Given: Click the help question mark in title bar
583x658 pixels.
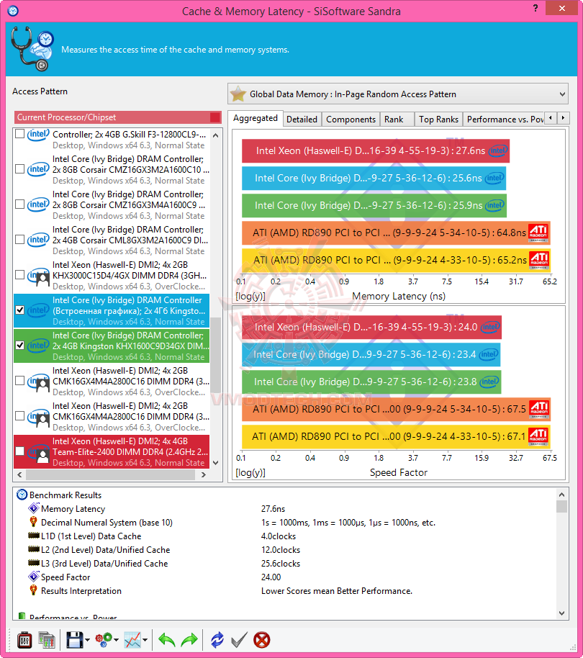Looking at the screenshot, I should tap(535, 9).
